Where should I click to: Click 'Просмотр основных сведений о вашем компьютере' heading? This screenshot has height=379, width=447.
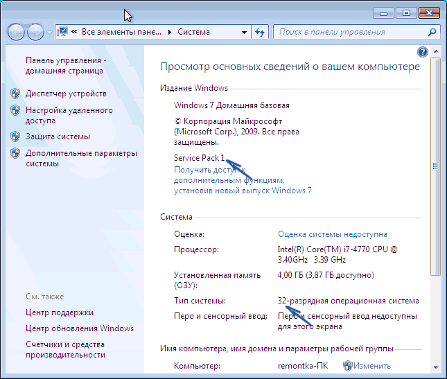[290, 67]
